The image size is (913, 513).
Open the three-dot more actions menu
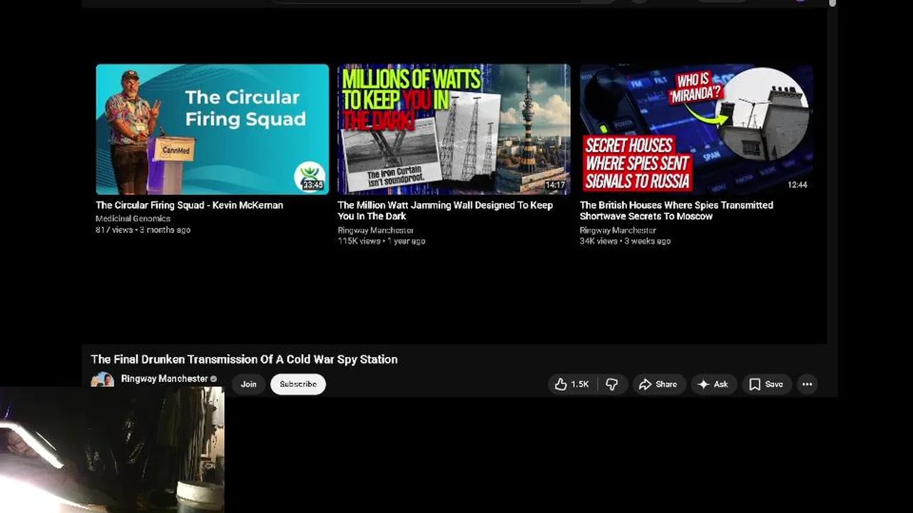[807, 384]
